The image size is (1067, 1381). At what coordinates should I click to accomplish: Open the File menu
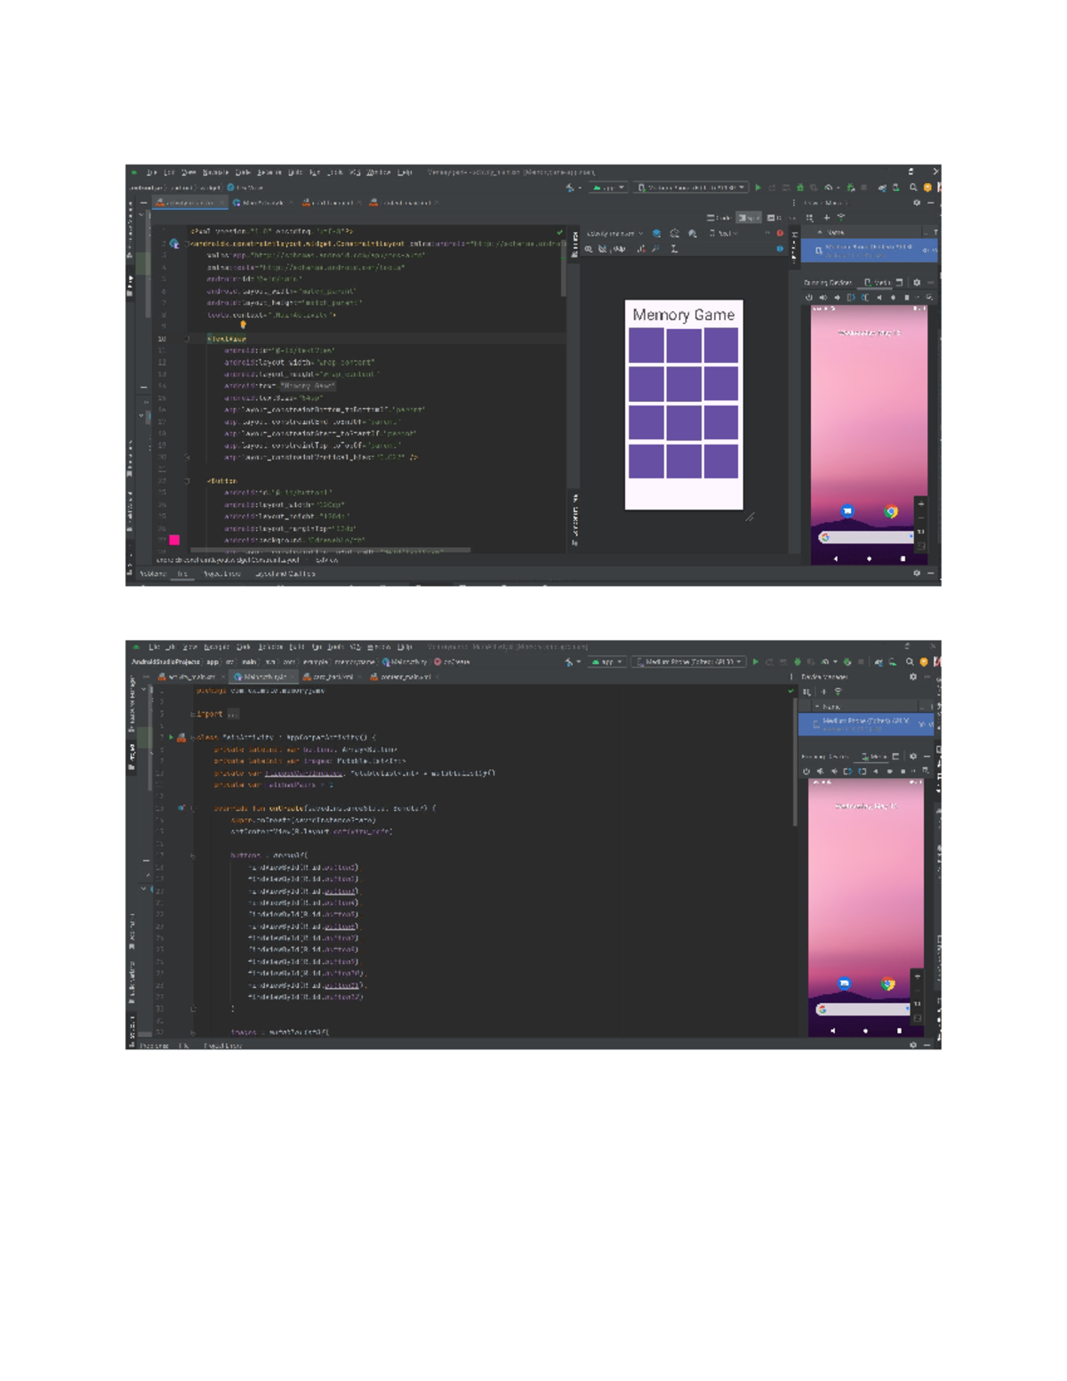click(x=153, y=172)
